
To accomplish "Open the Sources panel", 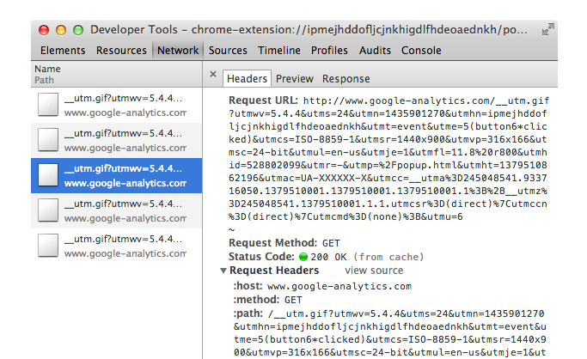I will click(x=228, y=51).
